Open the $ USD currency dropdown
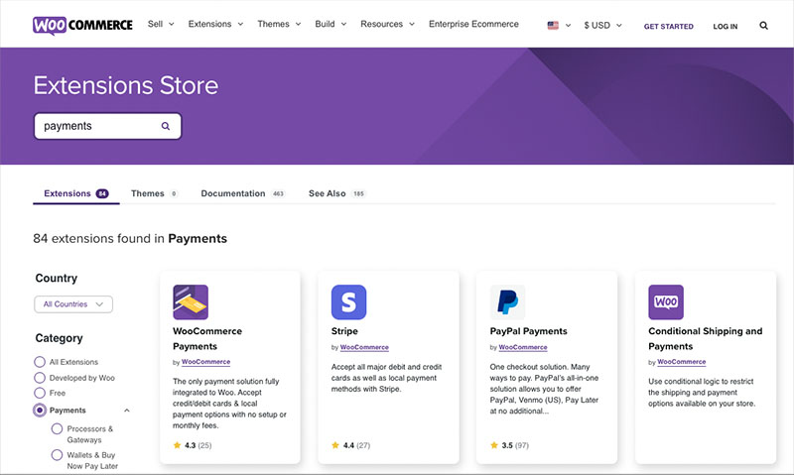The height and width of the screenshot is (475, 794). [x=602, y=26]
